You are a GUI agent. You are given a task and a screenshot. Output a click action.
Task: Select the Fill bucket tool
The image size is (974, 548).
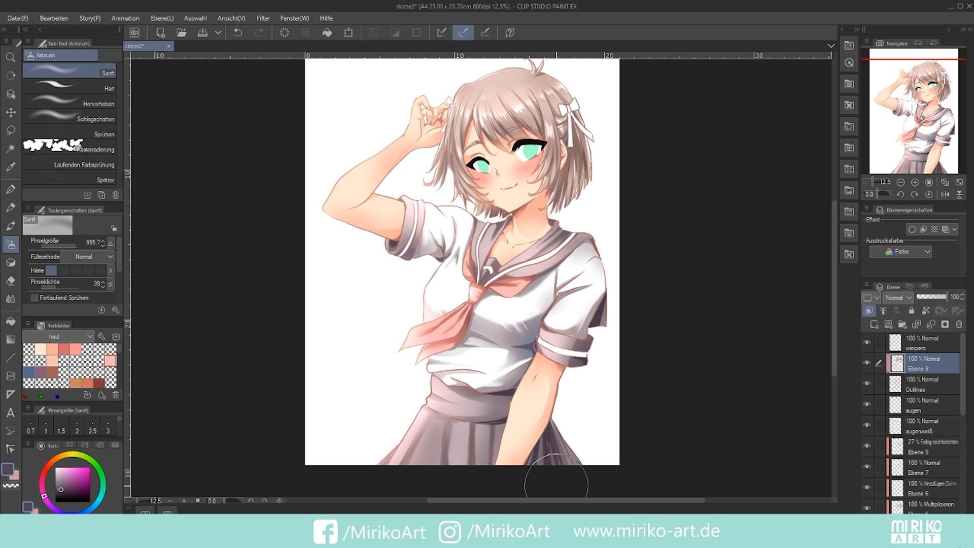10,321
